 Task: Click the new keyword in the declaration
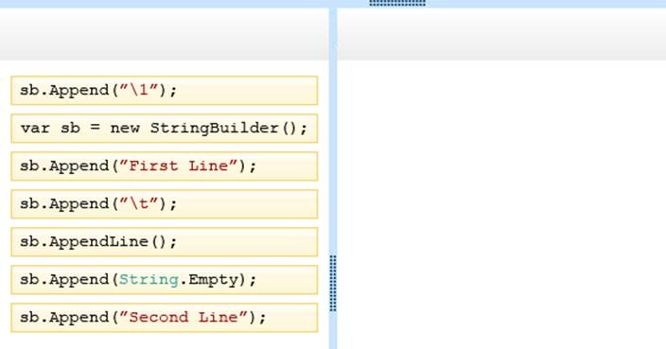(125, 129)
